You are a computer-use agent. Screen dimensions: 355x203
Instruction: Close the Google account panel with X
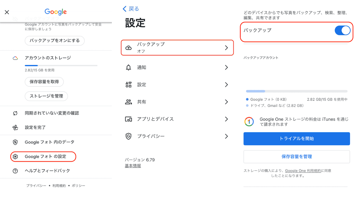click(7, 12)
